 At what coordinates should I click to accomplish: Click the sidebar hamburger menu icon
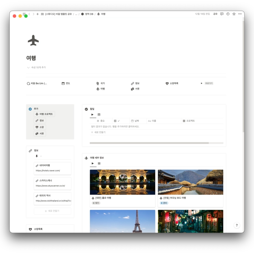[x=24, y=14]
